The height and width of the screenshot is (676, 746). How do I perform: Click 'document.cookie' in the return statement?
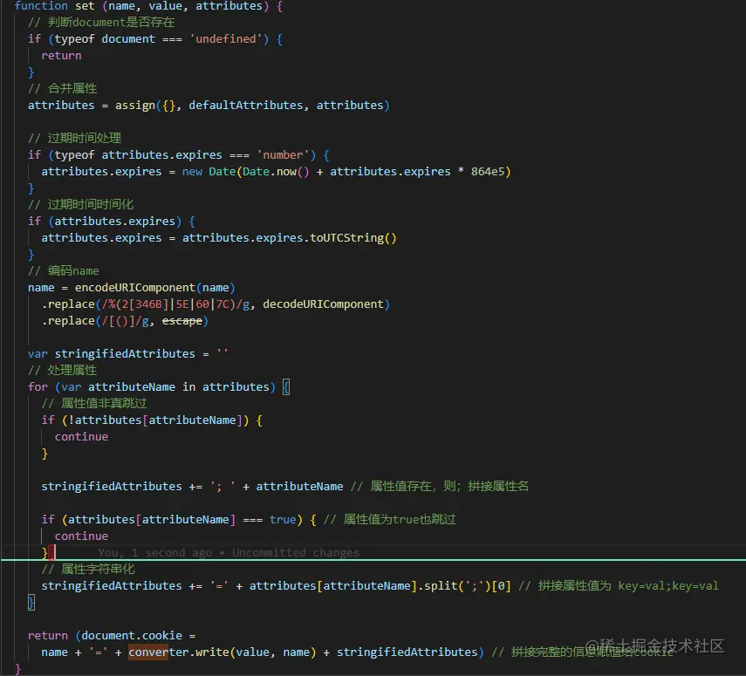(x=132, y=636)
